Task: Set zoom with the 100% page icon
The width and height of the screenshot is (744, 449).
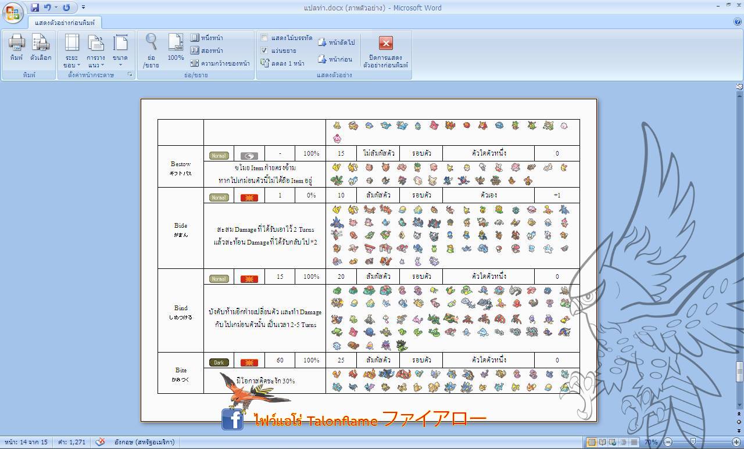Action: tap(176, 47)
